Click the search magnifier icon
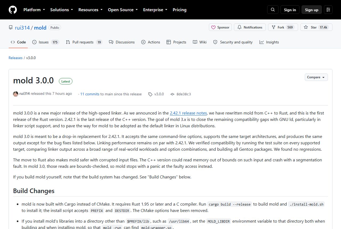The height and width of the screenshot is (229, 341). (x=273, y=10)
